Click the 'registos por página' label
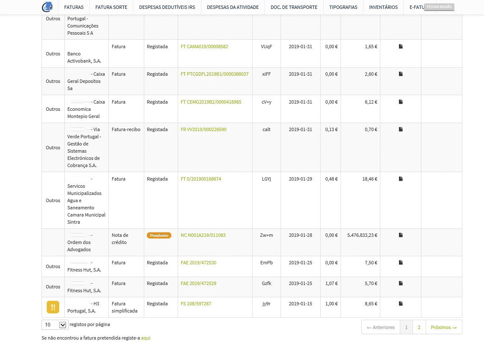The width and height of the screenshot is (484, 351). (x=90, y=324)
